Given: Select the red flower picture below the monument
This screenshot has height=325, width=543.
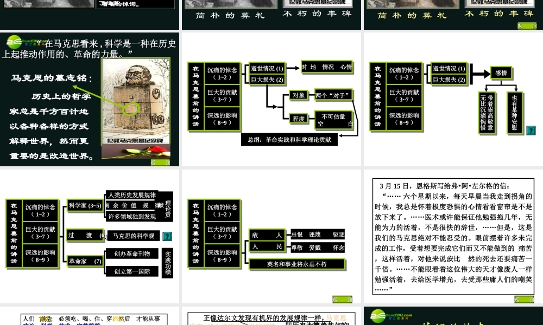Looking at the screenshot, I should coord(136,151).
